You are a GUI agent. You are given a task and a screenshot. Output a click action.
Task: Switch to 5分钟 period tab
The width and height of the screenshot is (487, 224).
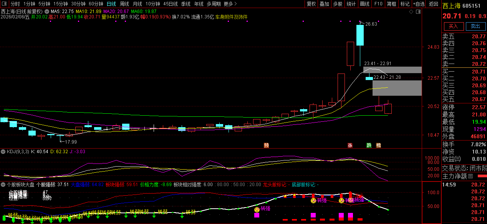[44, 4]
